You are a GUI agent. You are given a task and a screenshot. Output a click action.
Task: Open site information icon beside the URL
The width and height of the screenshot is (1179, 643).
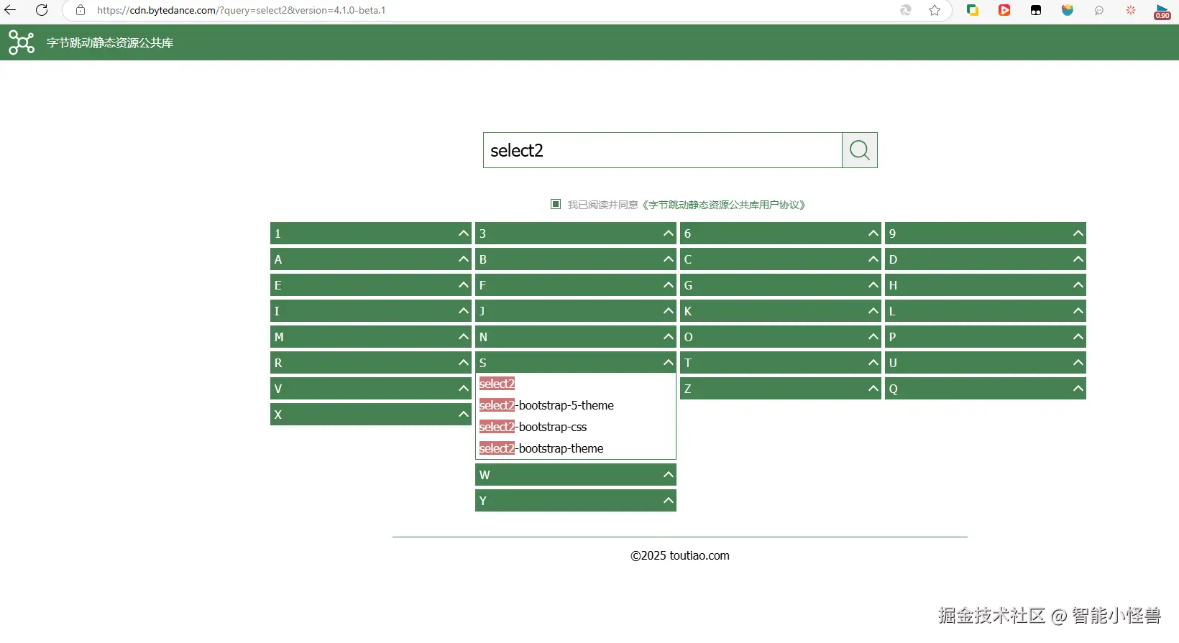point(81,10)
